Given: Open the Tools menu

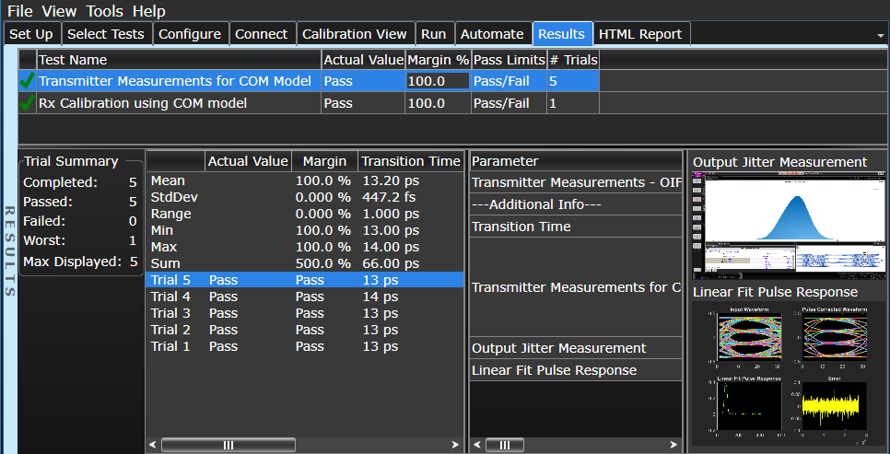Looking at the screenshot, I should pyautogui.click(x=105, y=11).
